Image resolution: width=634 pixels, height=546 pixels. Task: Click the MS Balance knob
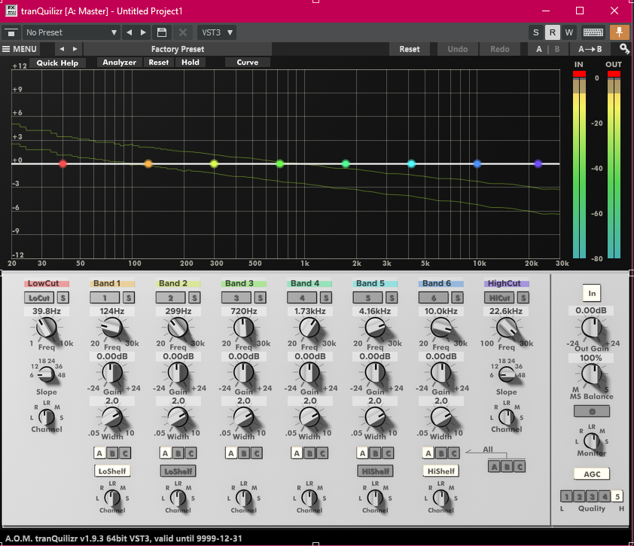[592, 374]
